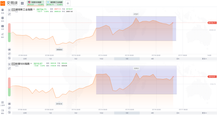Screen dimensions: 217x115
Task: Open indicators tool in S&P 500 panel
Action: 9,112
